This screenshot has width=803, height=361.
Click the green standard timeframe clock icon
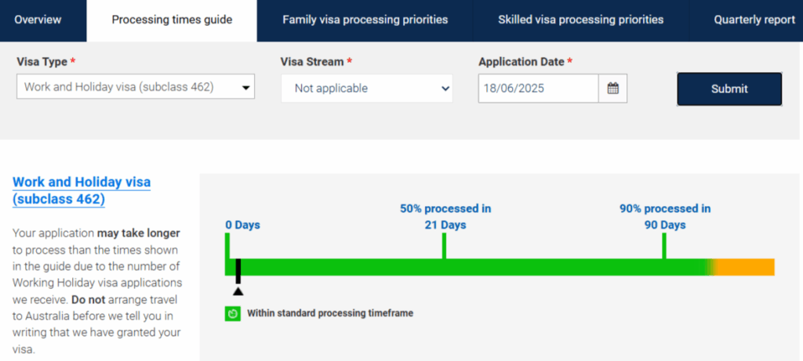233,313
